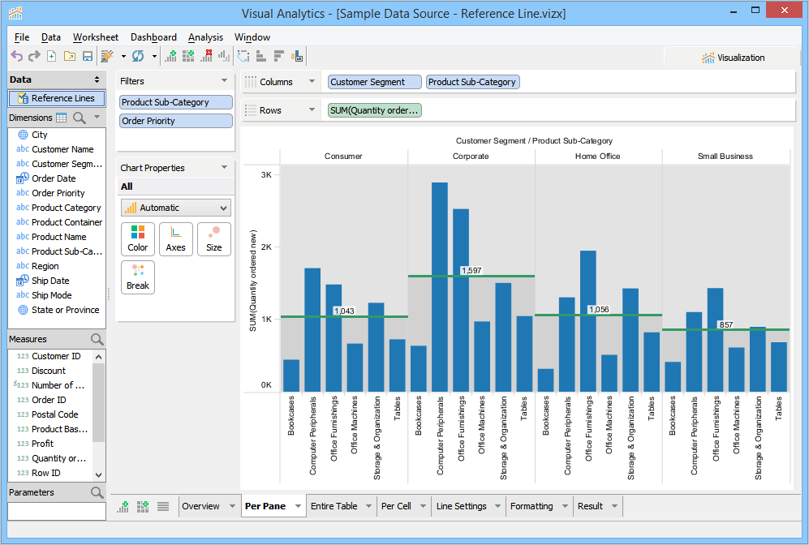Open the Analysis menu
Viewport: 809px width, 545px height.
click(205, 37)
